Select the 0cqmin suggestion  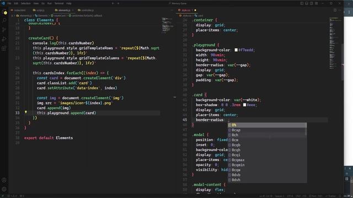point(267,165)
